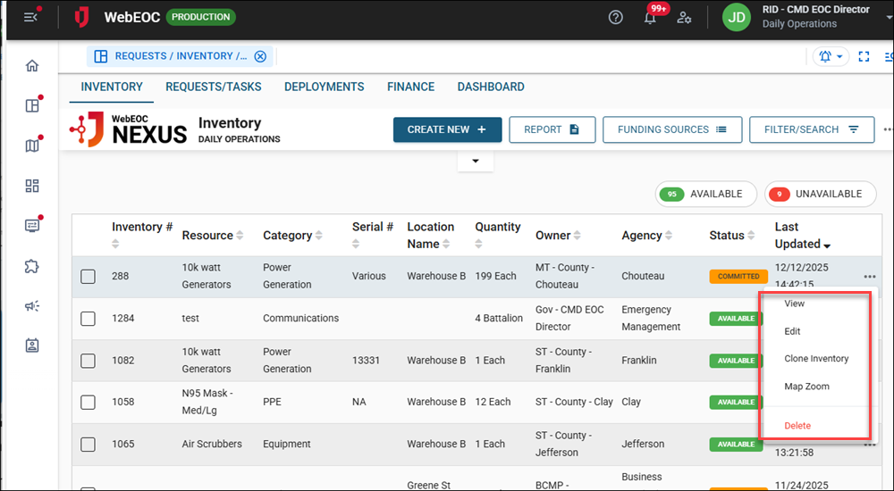
Task: Toggle the fullscreen expand icon
Action: [864, 56]
